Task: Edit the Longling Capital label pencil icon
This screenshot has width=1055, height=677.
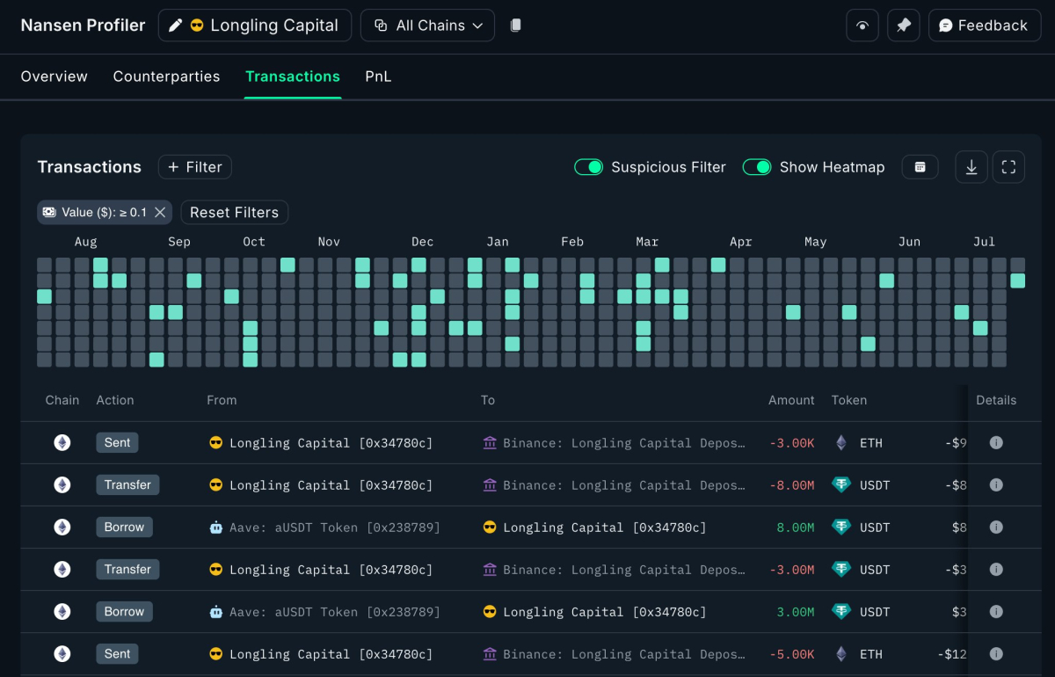Action: point(175,25)
